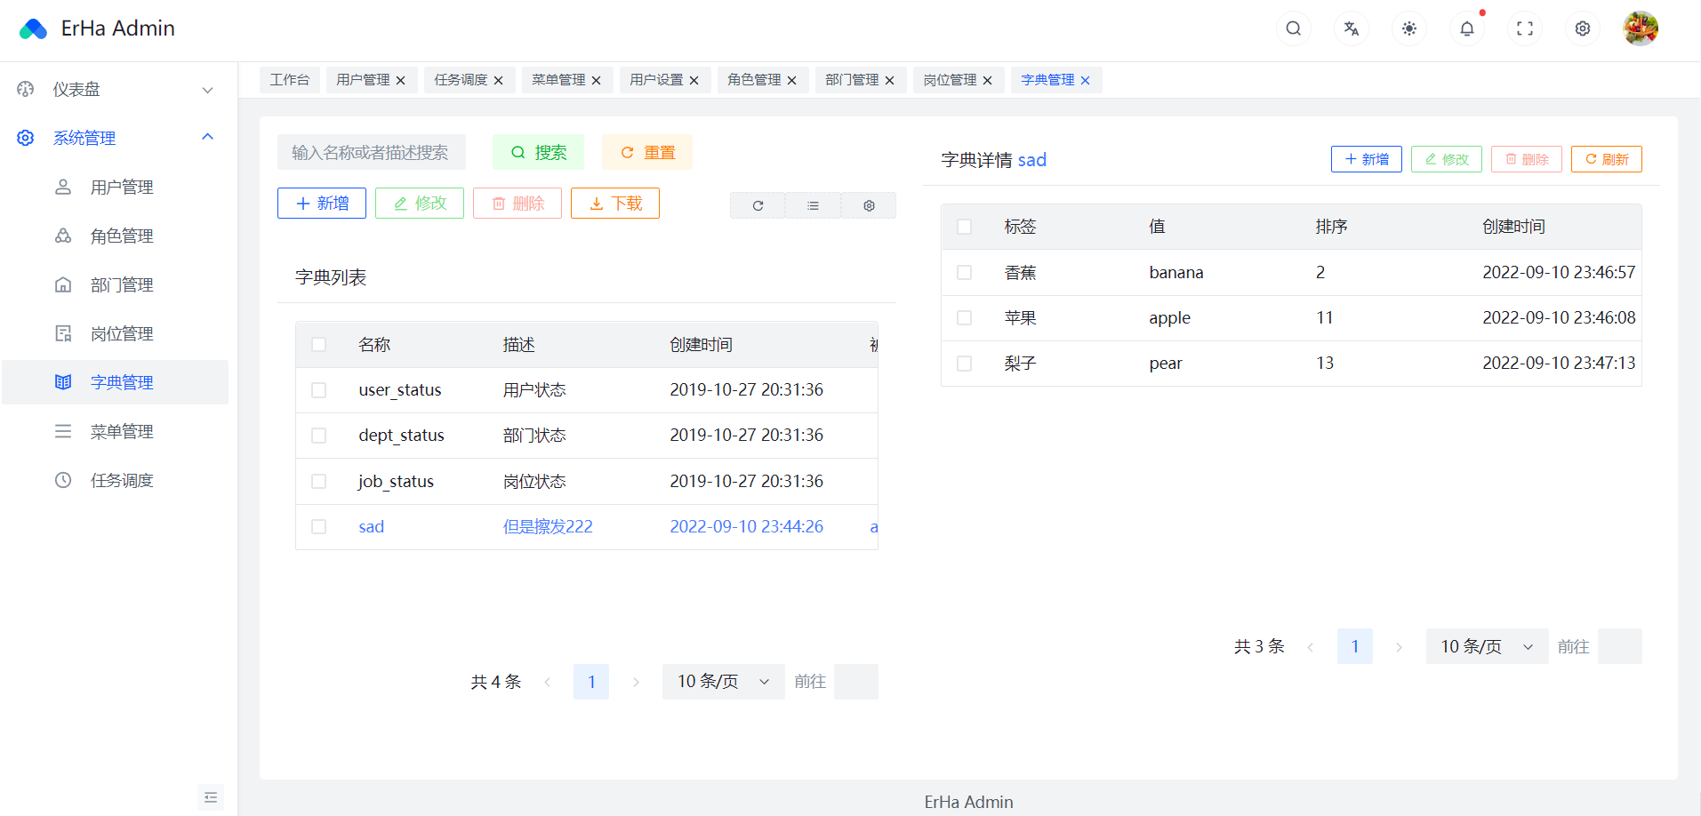This screenshot has height=816, width=1701.
Task: Click the detail panel 前往 page input
Action: (1620, 646)
